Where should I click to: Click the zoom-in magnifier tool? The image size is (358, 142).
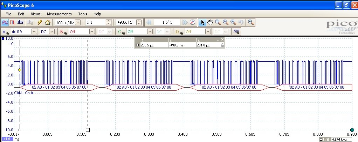226,22
